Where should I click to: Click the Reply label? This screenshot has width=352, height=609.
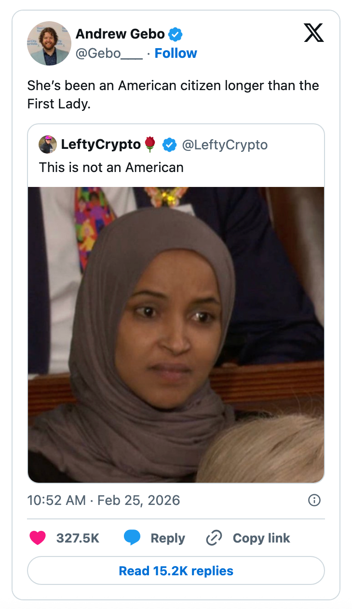point(168,538)
